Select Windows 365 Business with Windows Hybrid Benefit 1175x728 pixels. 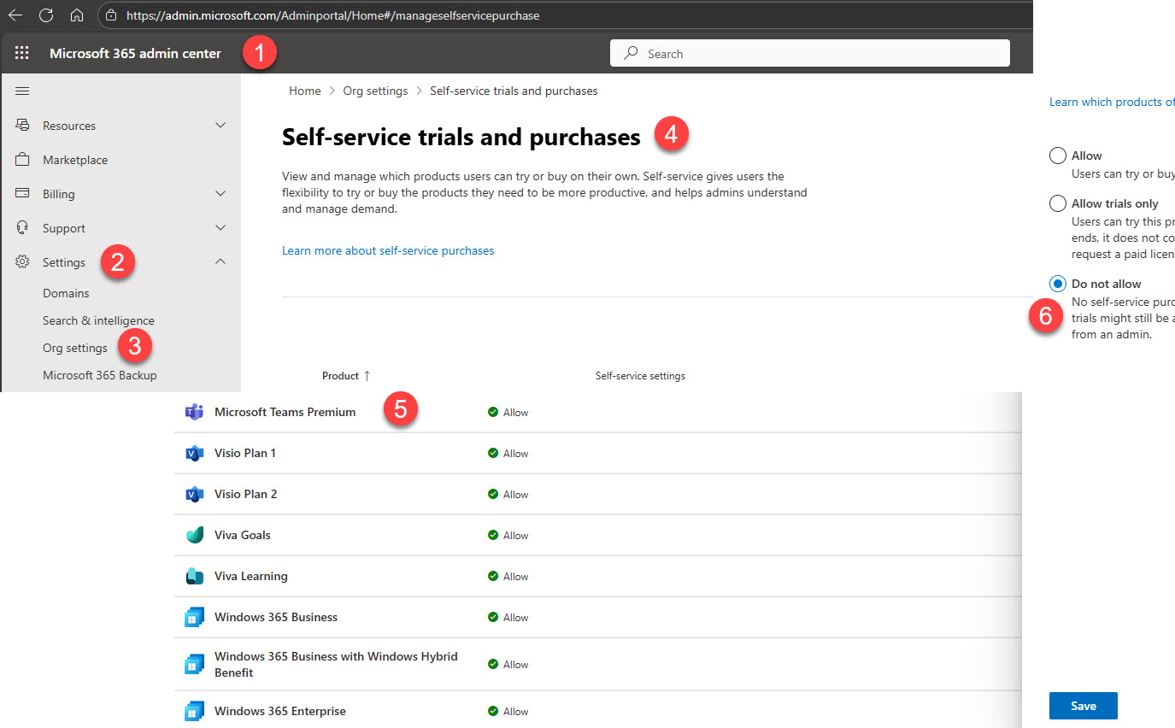tap(336, 664)
